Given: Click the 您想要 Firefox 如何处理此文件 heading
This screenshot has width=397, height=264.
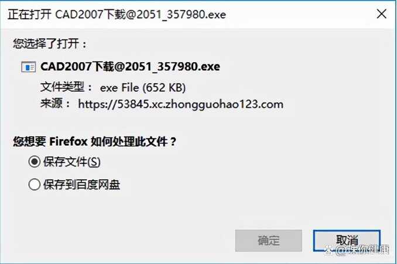Looking at the screenshot, I should (94, 141).
